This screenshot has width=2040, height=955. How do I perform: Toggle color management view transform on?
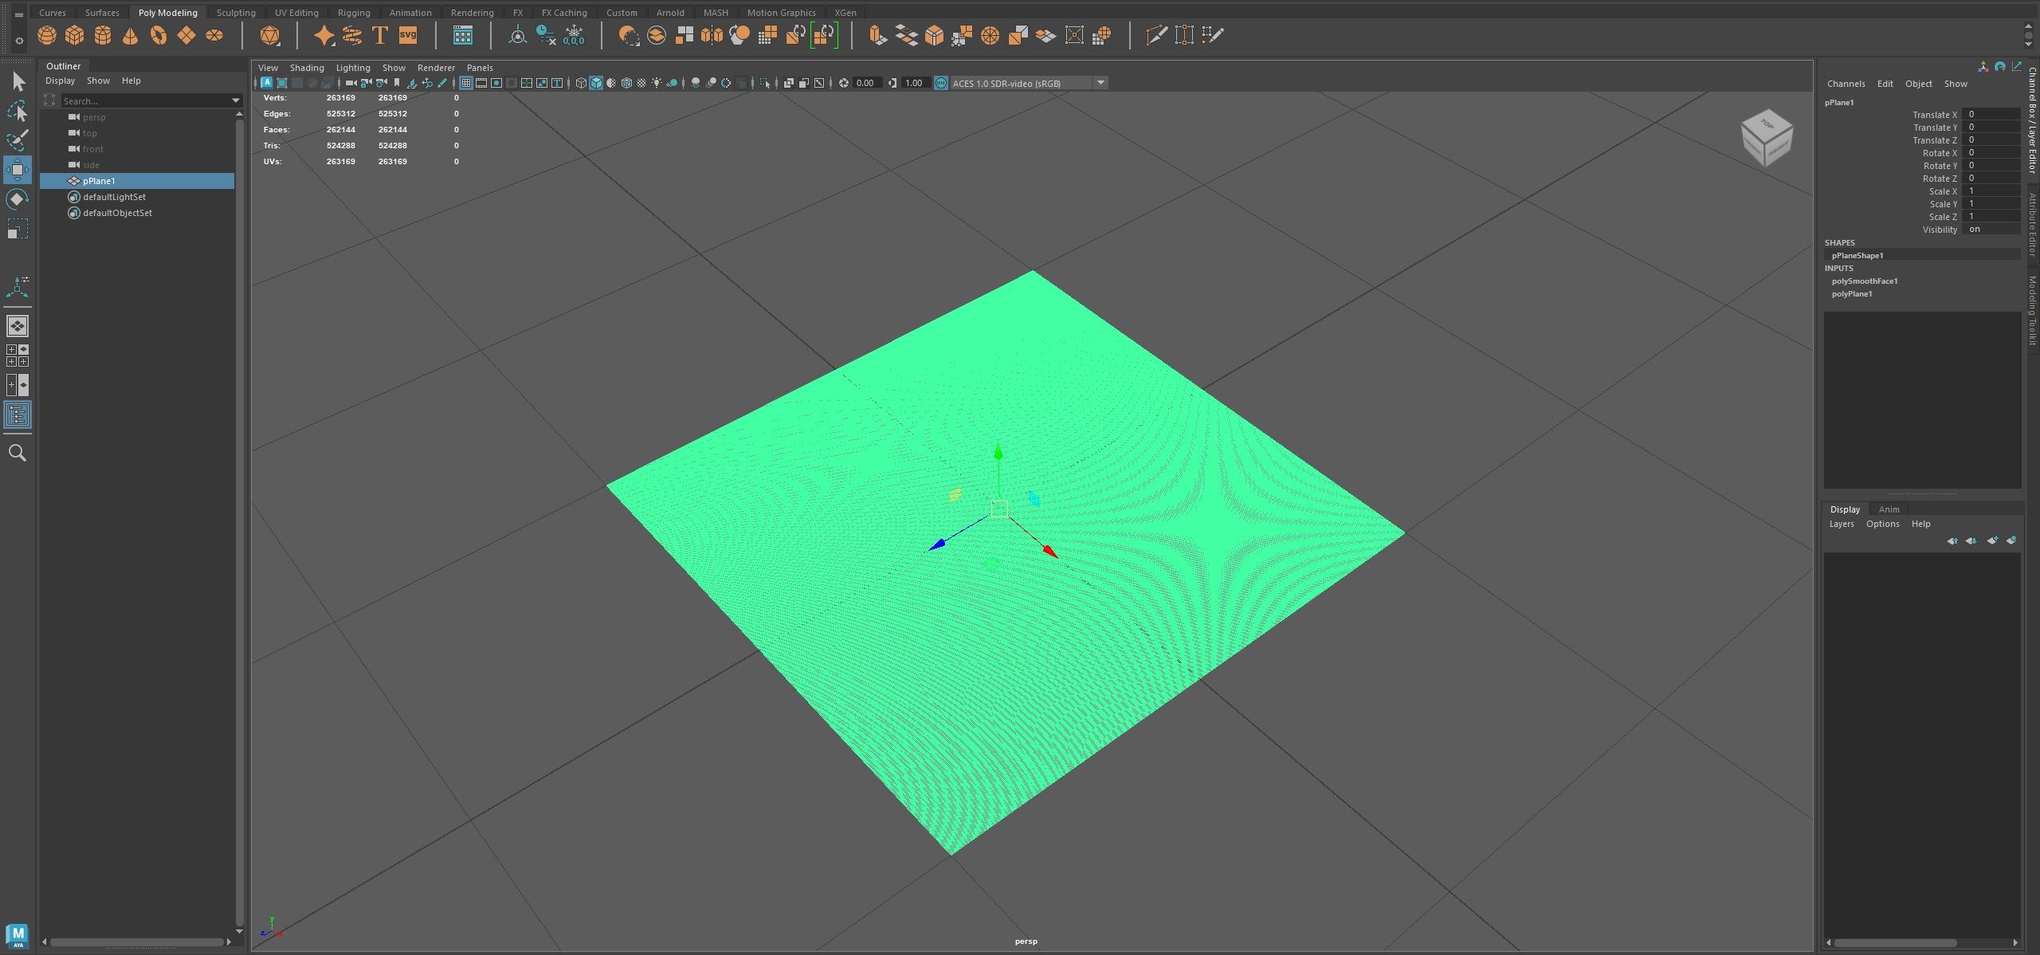tap(941, 83)
